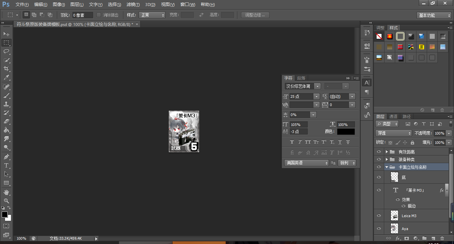Open the font family 汉仪综艺体简 dropdown
The height and width of the screenshot is (244, 454).
point(317,86)
